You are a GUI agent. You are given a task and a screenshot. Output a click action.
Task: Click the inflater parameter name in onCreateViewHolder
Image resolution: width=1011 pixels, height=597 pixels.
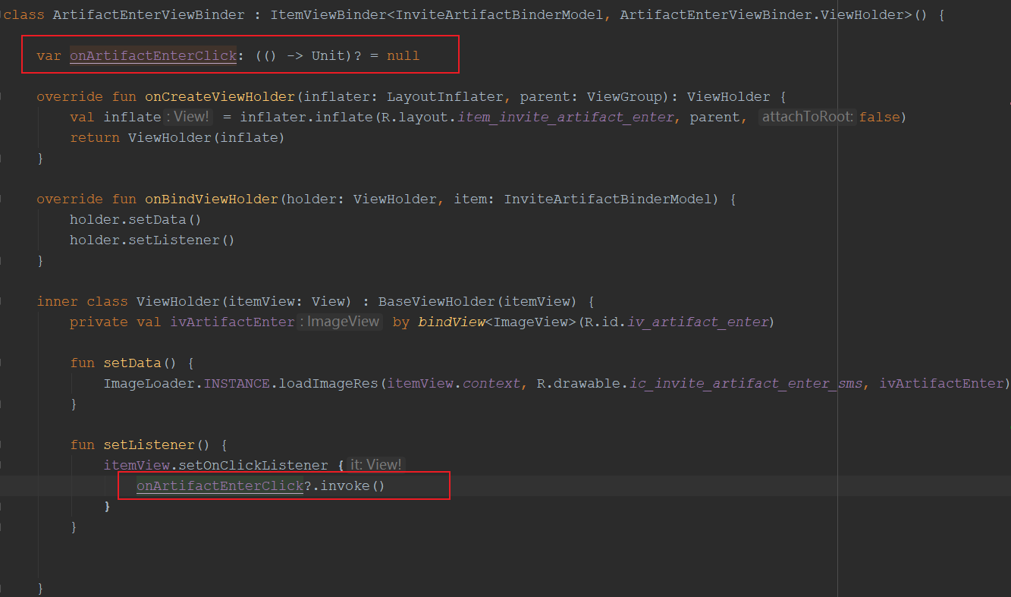click(337, 96)
